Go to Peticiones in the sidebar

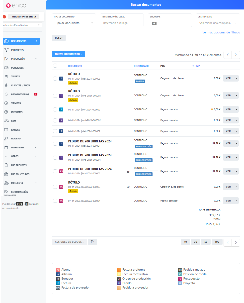(17, 68)
